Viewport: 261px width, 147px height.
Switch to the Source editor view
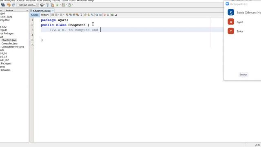coord(35,15)
